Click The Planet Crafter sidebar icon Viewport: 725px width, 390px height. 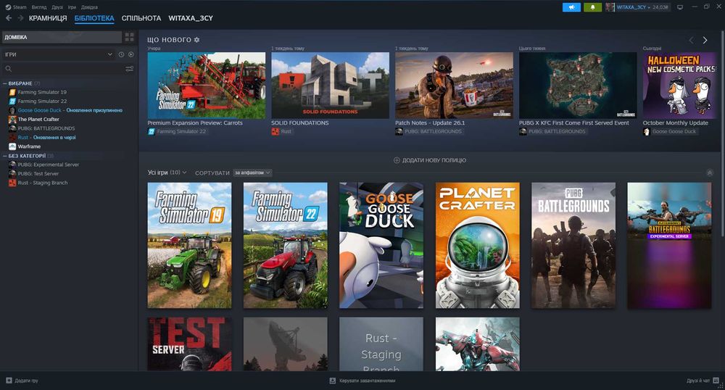(x=12, y=119)
